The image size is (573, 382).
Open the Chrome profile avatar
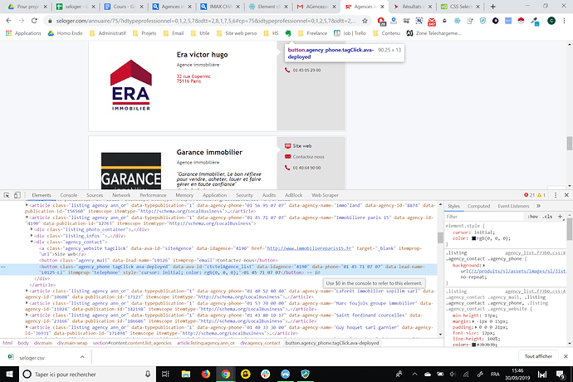tap(551, 21)
